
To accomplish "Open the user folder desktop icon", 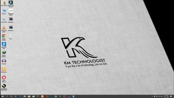I will [4, 3].
